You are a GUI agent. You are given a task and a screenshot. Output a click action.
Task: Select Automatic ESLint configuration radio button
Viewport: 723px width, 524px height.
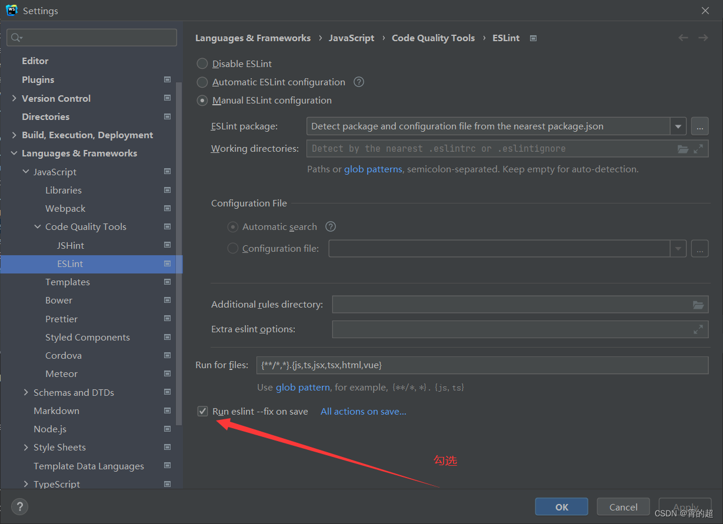click(x=202, y=82)
